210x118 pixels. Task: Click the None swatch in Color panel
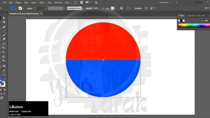pos(179,21)
